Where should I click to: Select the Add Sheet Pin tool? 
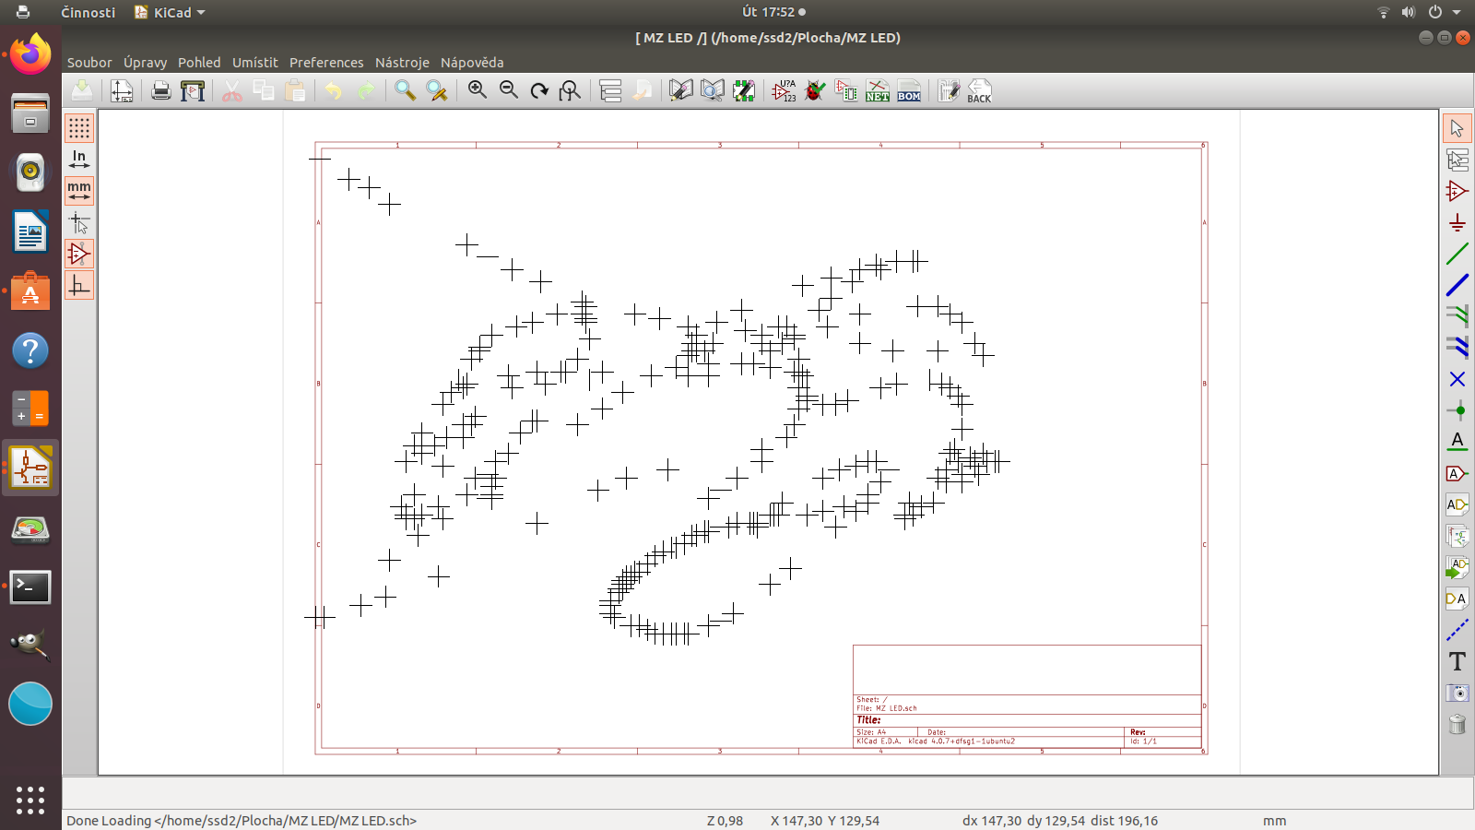pyautogui.click(x=1457, y=599)
